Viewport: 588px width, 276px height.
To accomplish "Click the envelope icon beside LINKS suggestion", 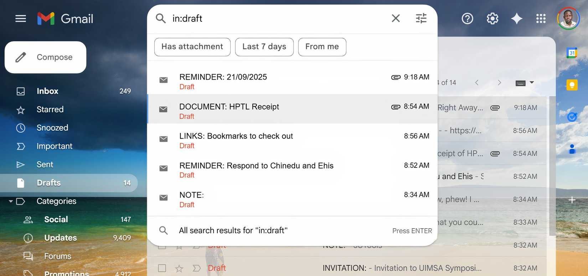I will pyautogui.click(x=164, y=139).
